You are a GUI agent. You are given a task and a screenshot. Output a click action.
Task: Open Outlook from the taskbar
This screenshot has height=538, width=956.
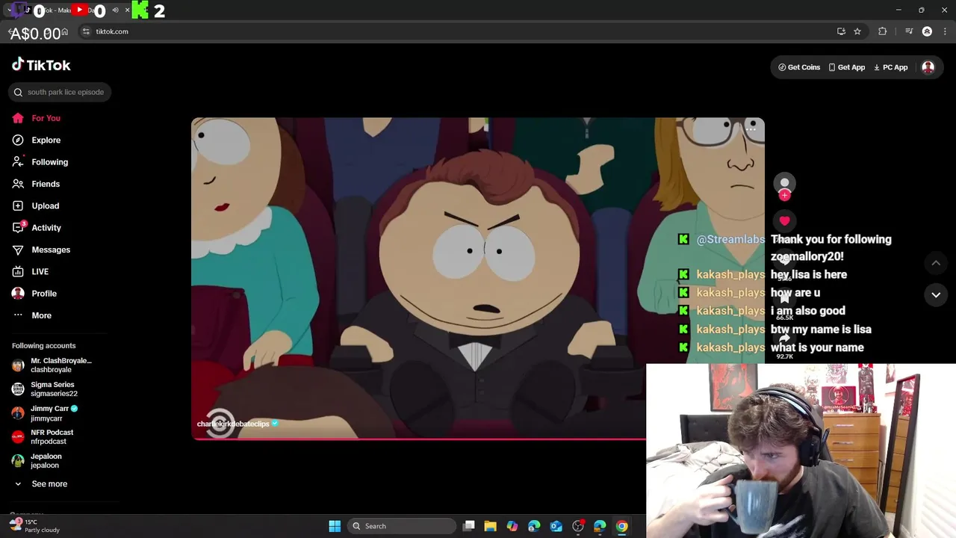pos(556,526)
